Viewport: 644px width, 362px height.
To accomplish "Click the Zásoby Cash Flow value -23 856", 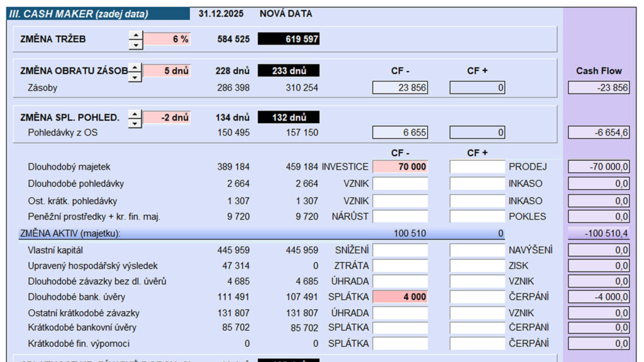I will pyautogui.click(x=599, y=88).
